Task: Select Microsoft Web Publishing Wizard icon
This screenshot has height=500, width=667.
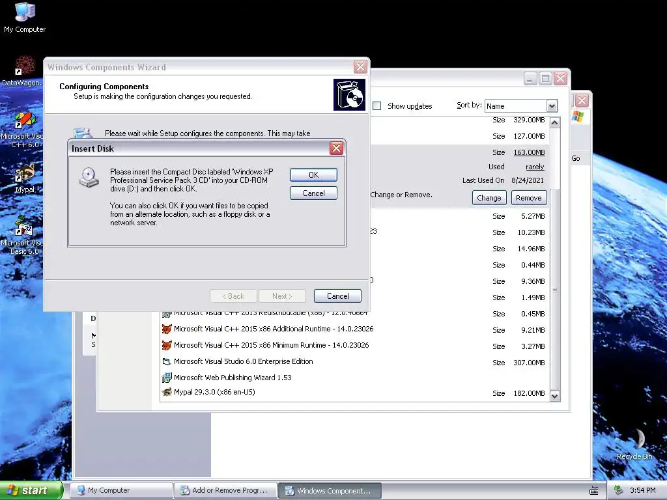Action: click(x=167, y=378)
